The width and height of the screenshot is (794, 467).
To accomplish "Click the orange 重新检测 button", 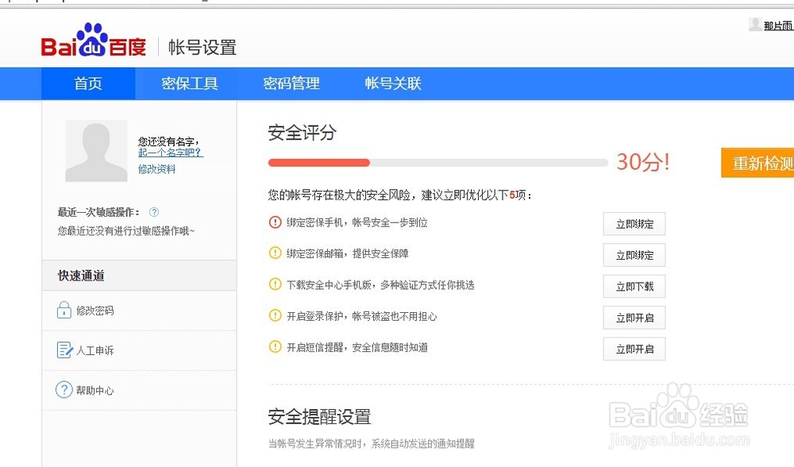I will coord(758,163).
